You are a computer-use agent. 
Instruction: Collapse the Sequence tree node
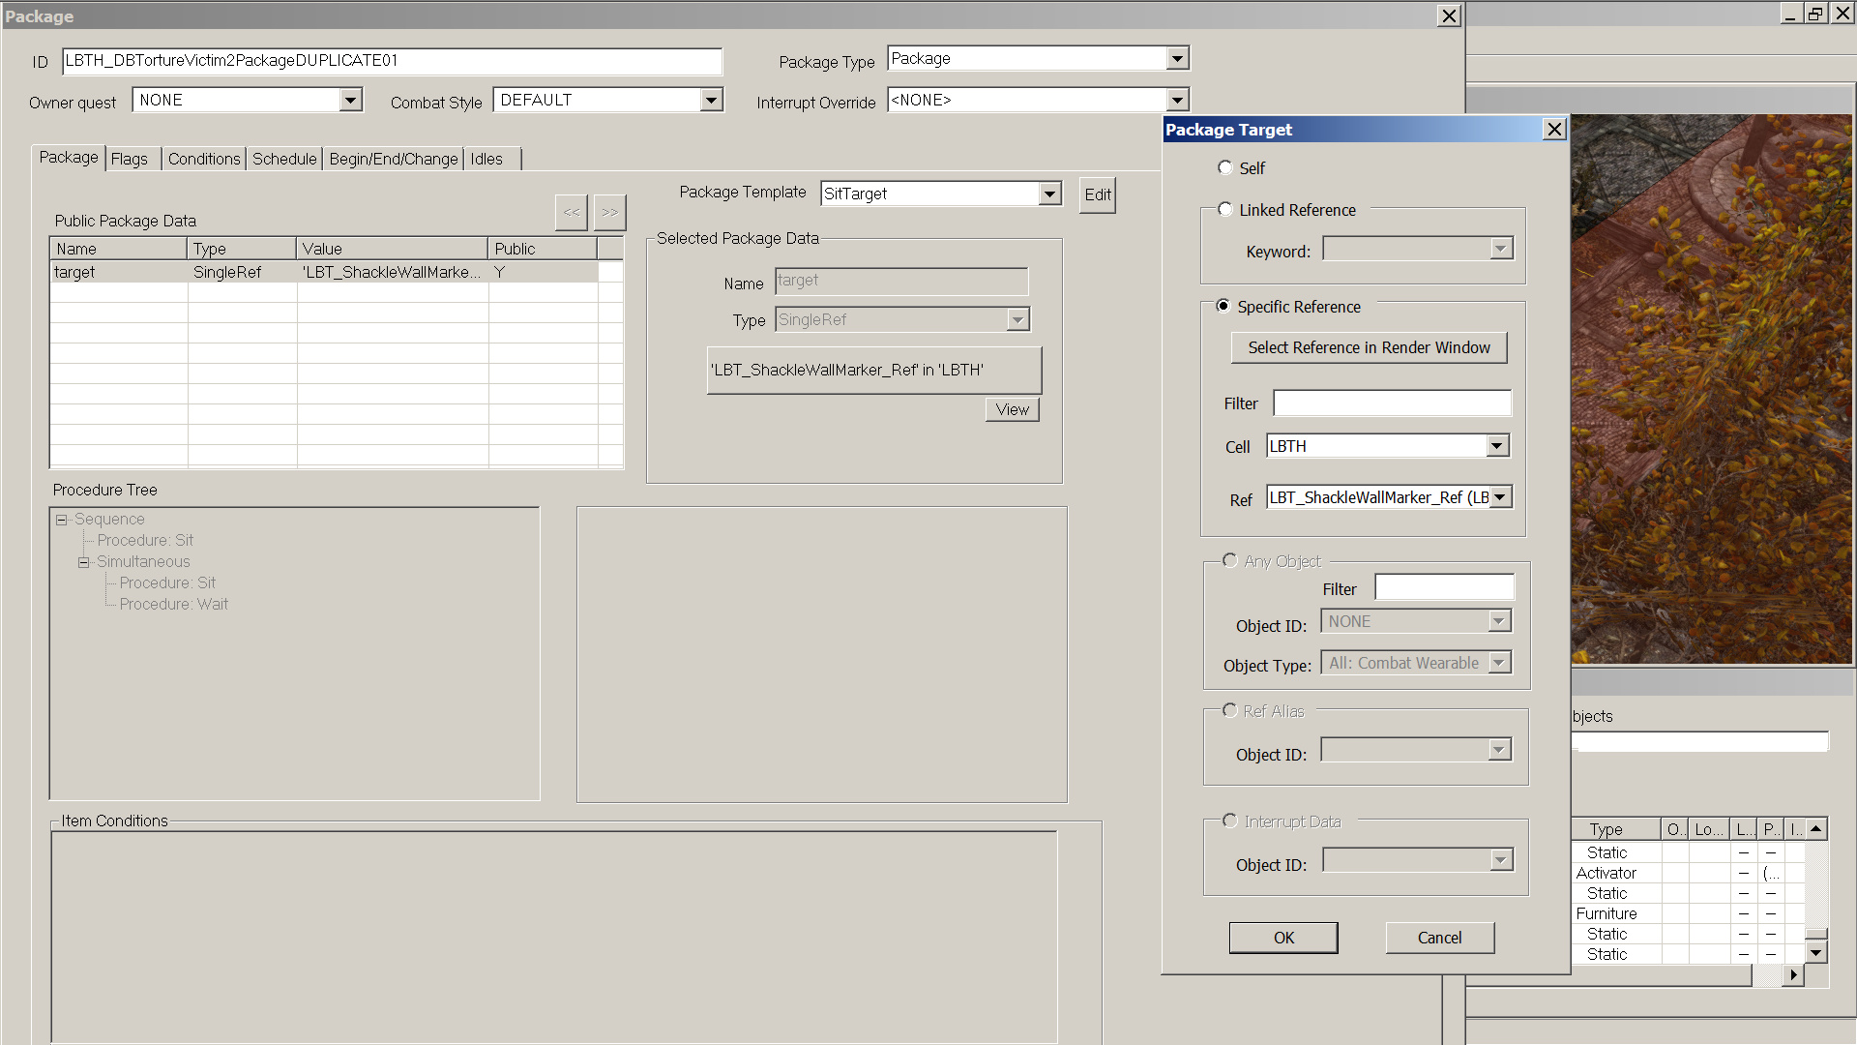tap(62, 520)
